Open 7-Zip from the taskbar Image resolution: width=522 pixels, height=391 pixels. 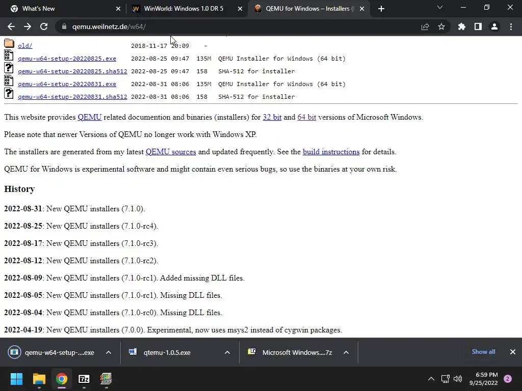(x=84, y=379)
